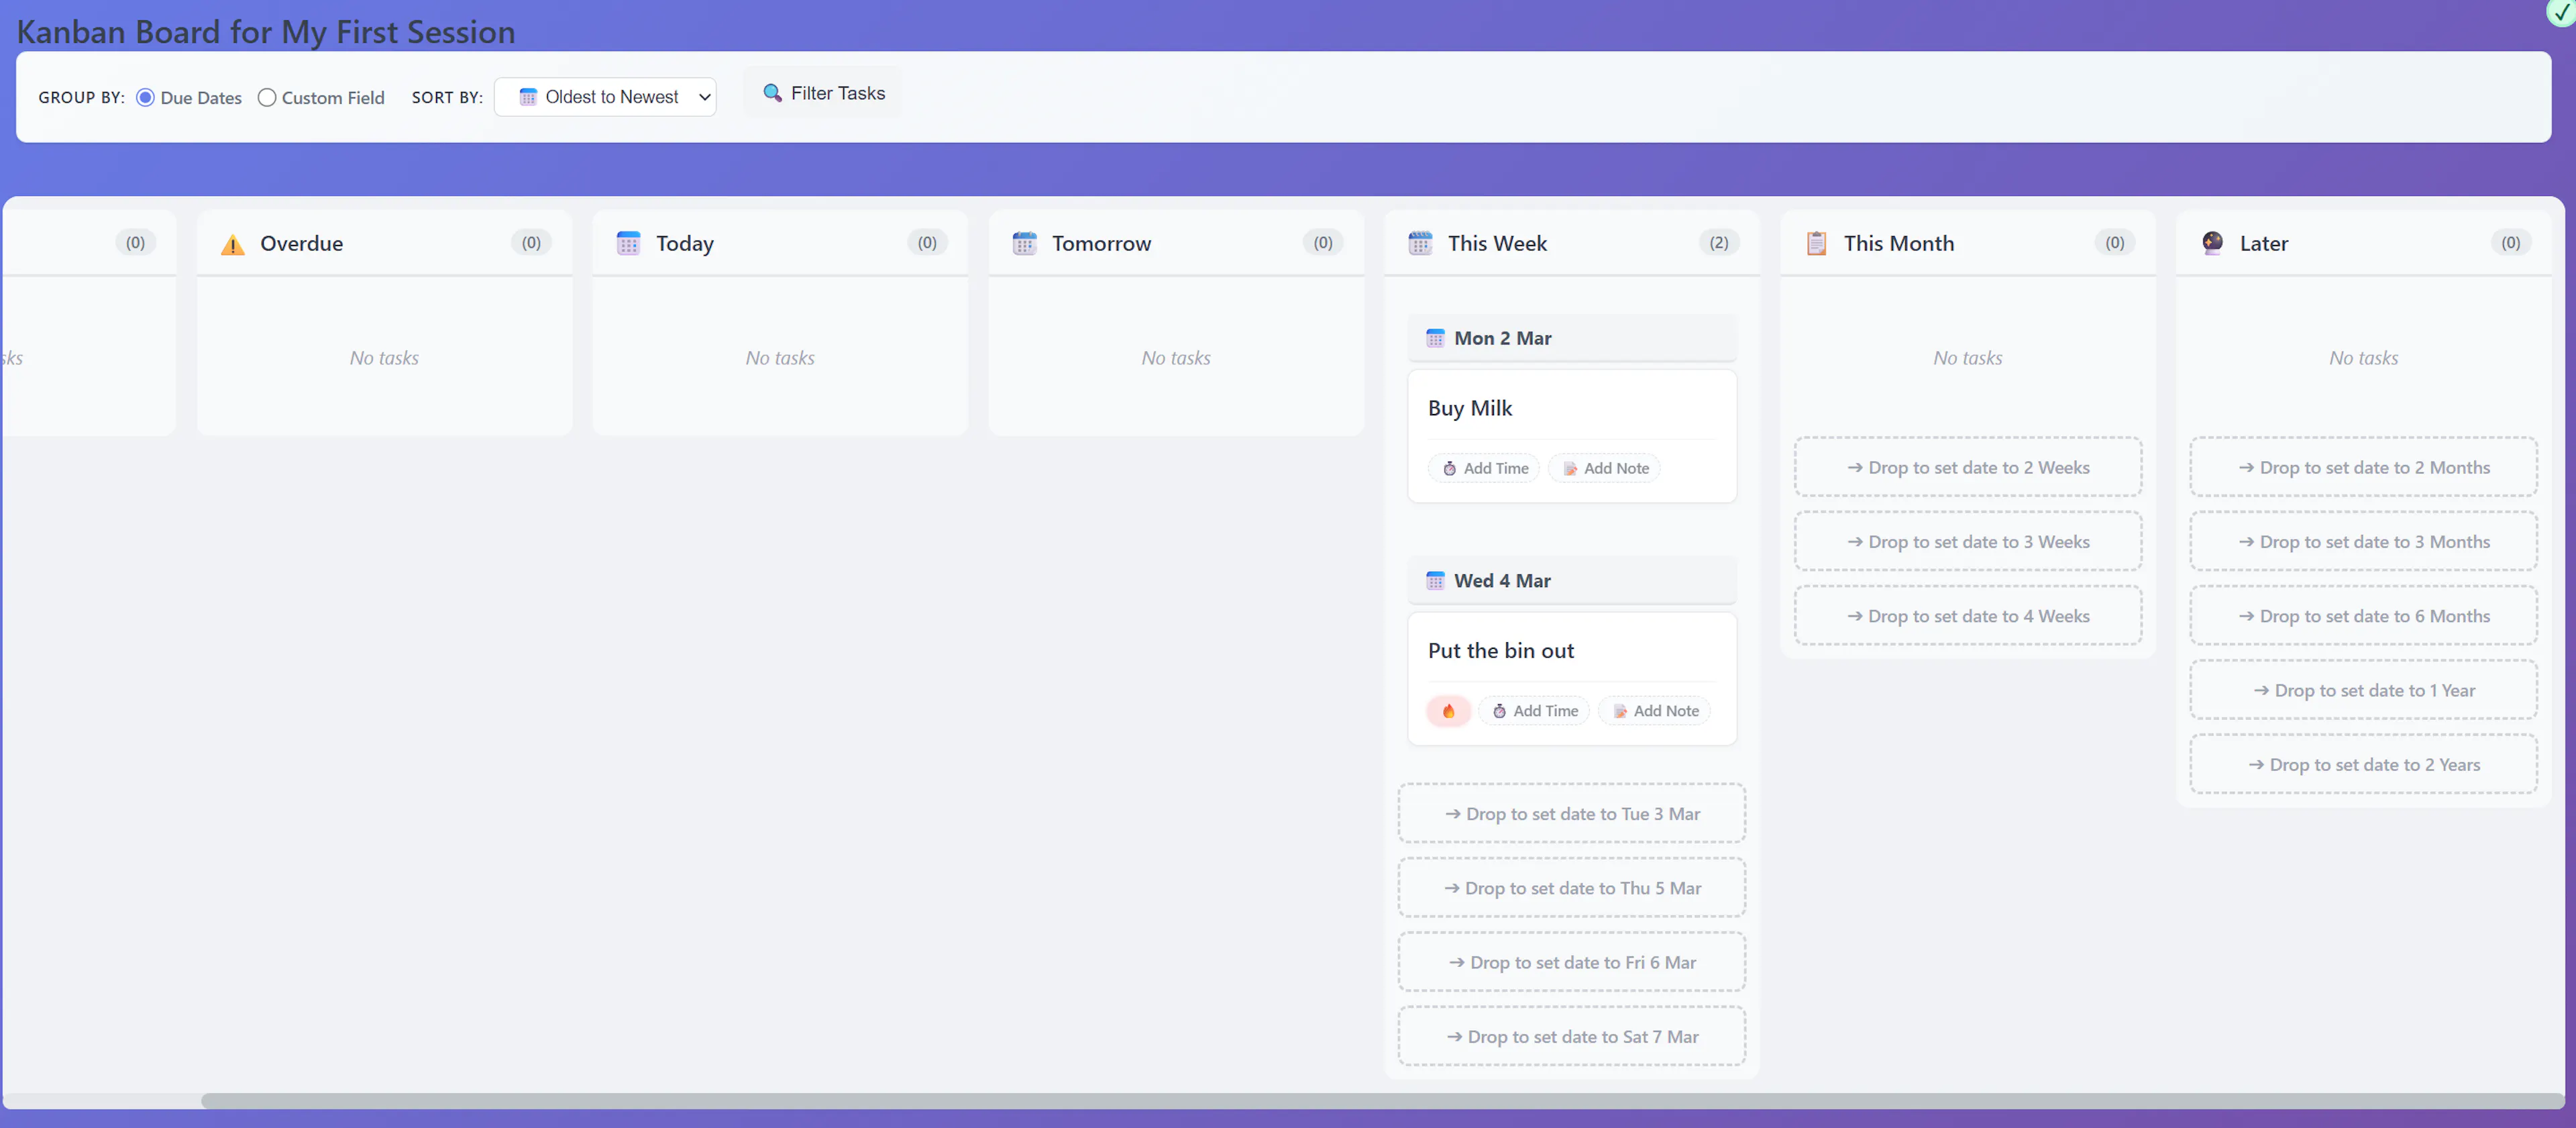Click the Wed 4 Mar date header
The image size is (2576, 1128).
1501,581
